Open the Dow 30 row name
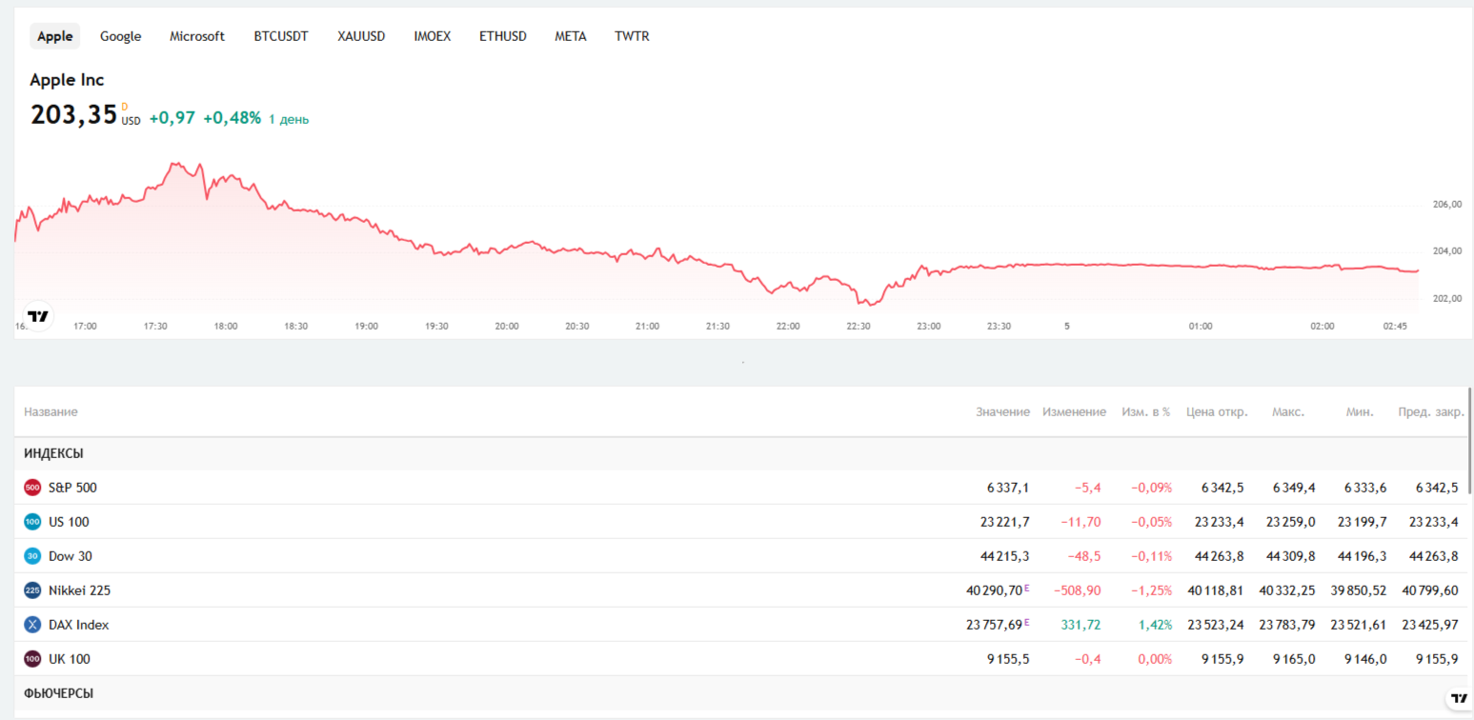Screen dimensions: 1474x720 pos(71,556)
